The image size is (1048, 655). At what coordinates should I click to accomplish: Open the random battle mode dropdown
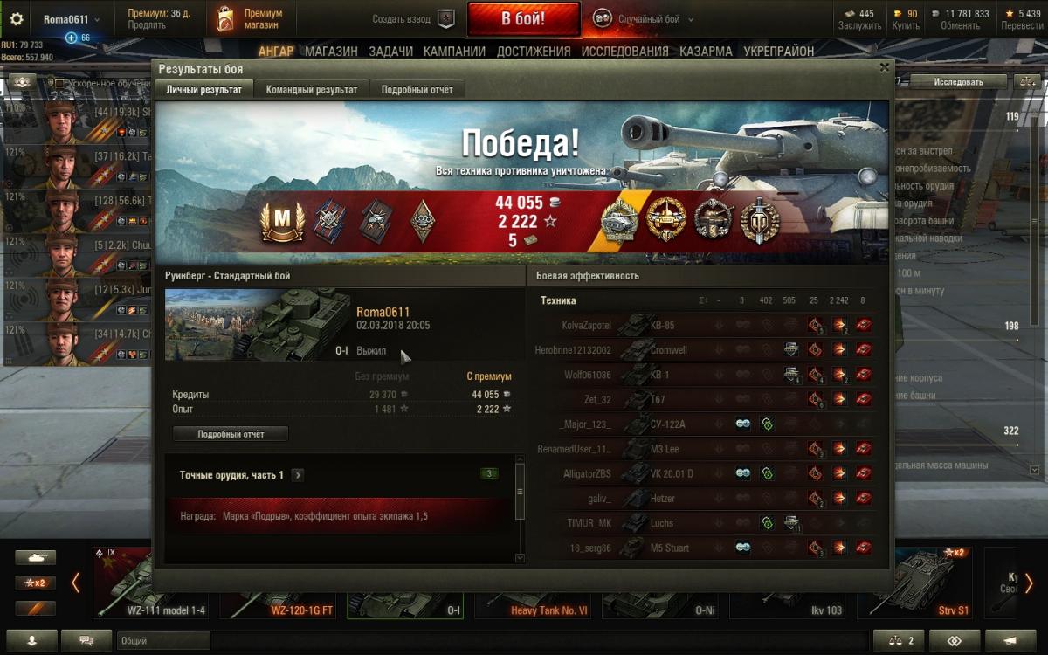pyautogui.click(x=645, y=19)
